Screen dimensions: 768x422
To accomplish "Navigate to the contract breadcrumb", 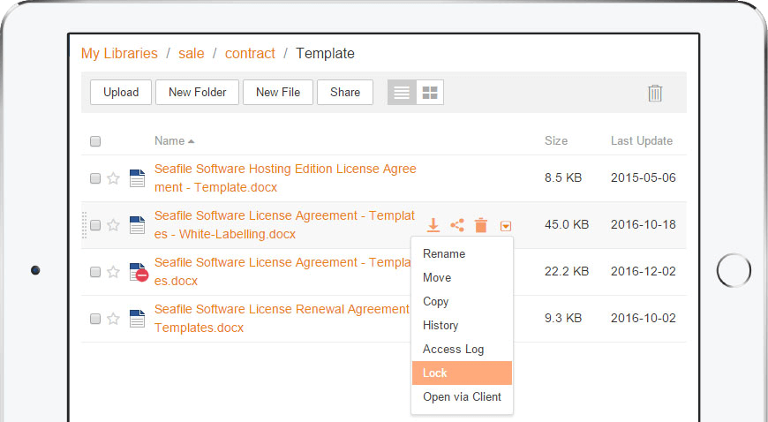I will click(x=250, y=53).
